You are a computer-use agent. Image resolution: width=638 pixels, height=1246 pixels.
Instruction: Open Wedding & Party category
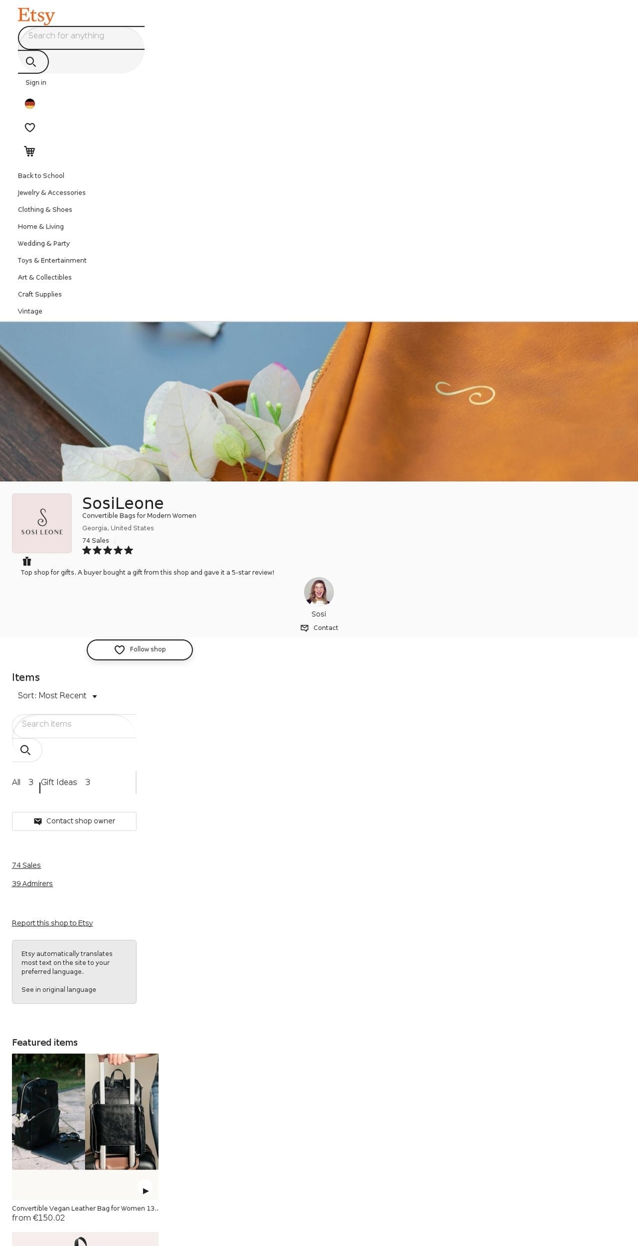coord(44,243)
